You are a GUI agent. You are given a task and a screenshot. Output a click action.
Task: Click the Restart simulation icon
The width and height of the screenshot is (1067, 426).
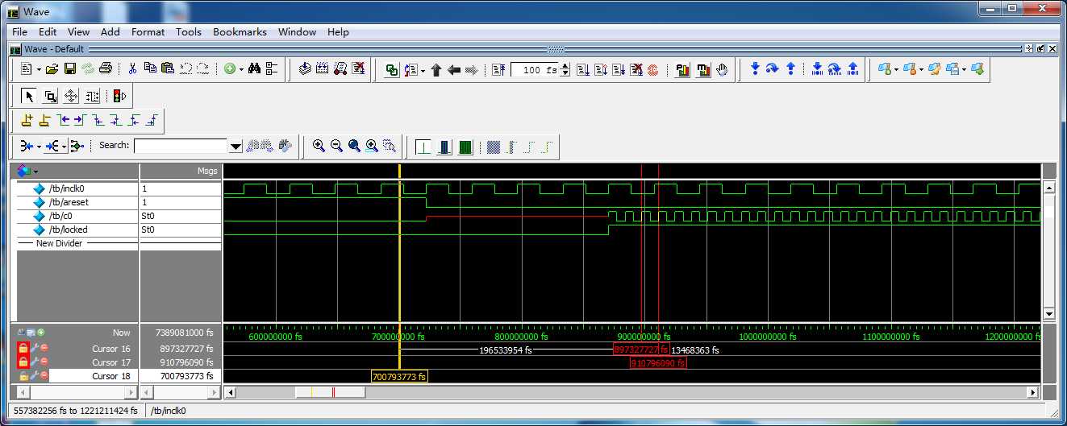(498, 70)
